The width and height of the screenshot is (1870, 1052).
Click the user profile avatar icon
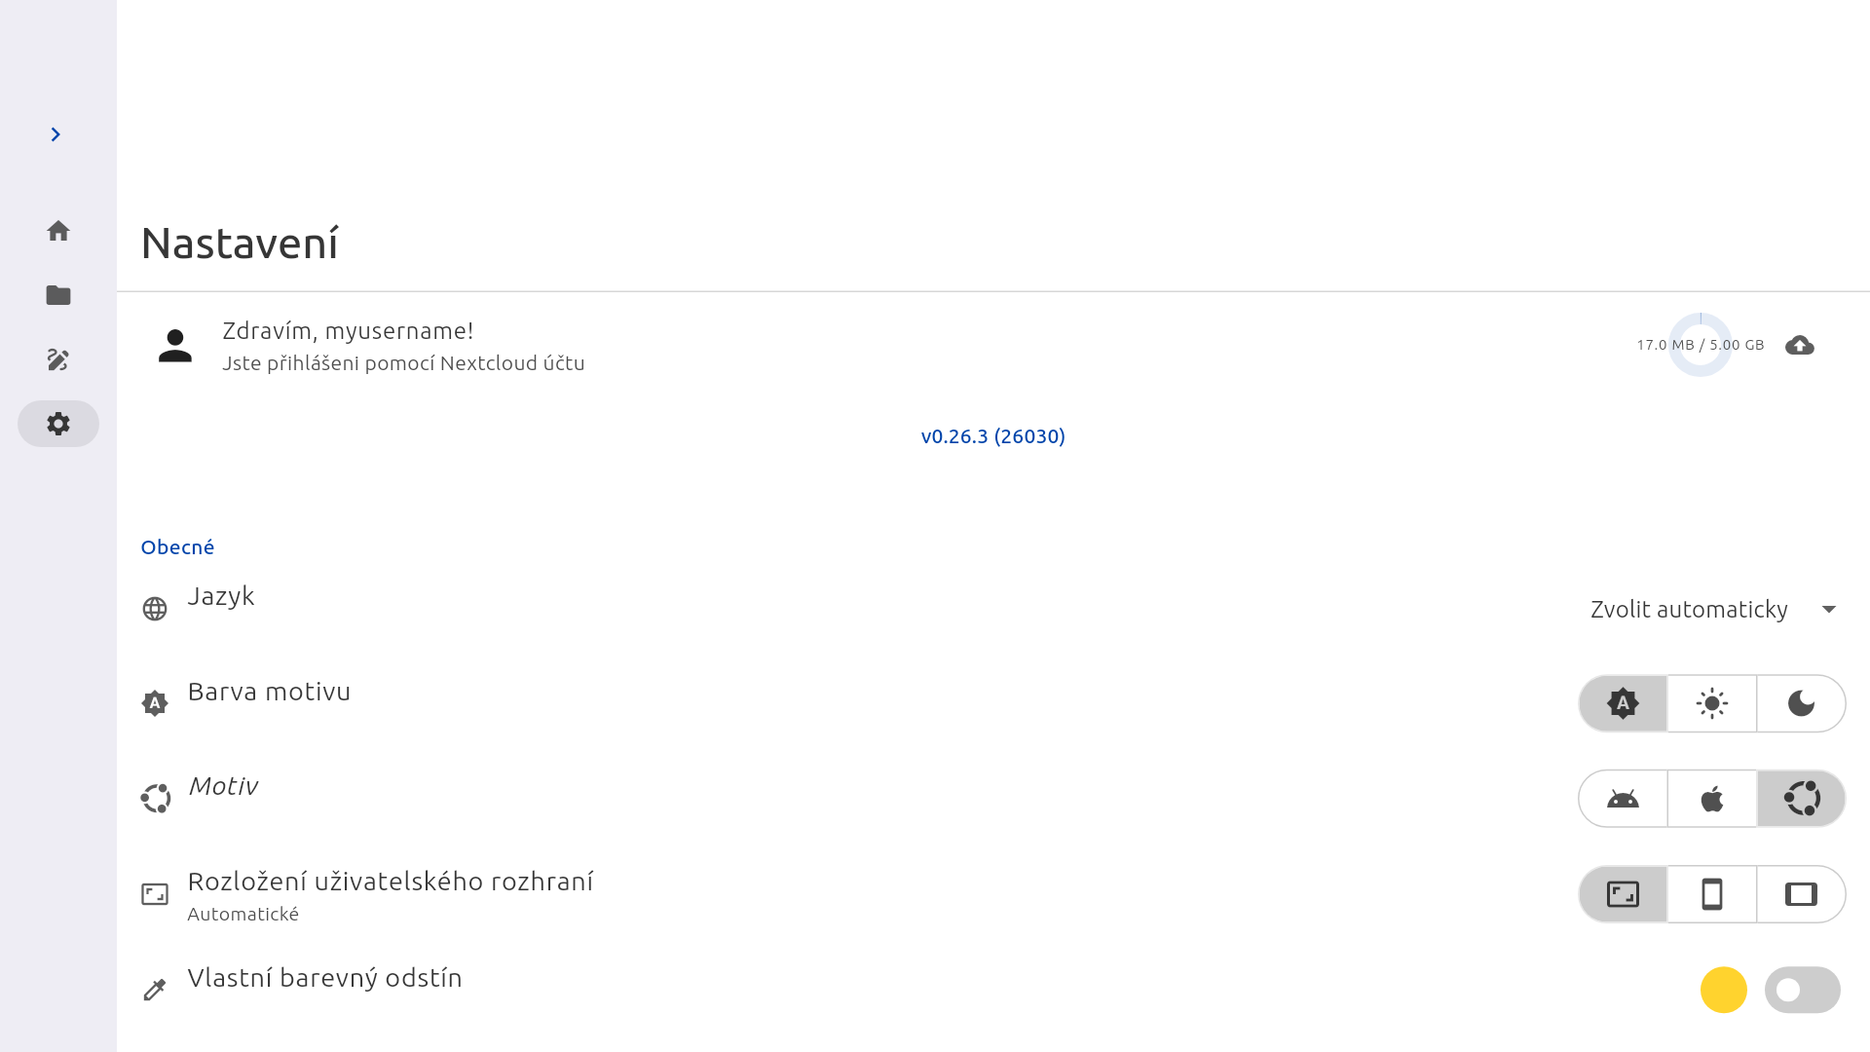[175, 346]
